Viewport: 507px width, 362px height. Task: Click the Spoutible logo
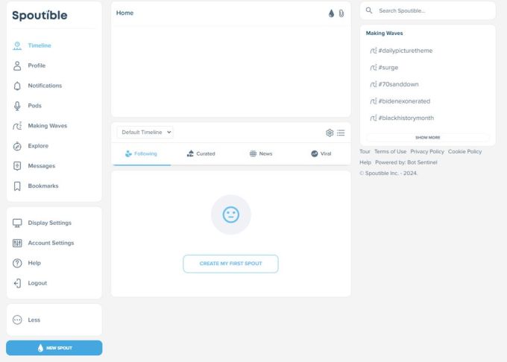tap(40, 15)
